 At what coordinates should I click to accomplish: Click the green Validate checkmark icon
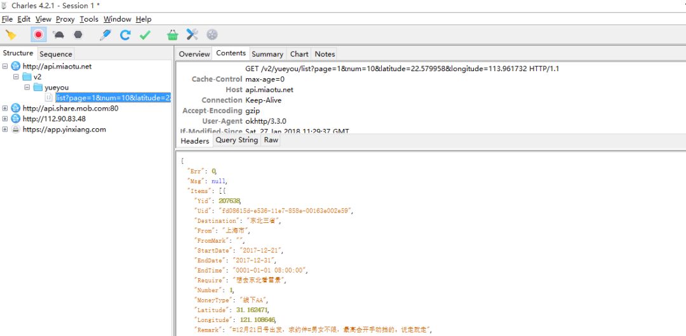[145, 35]
